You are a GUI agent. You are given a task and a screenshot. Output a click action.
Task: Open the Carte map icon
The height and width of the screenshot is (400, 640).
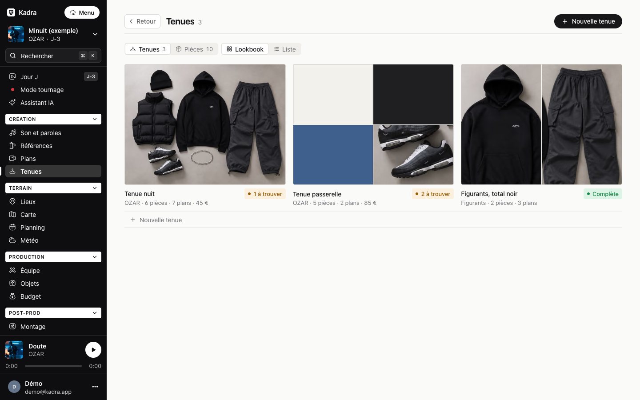pyautogui.click(x=12, y=214)
